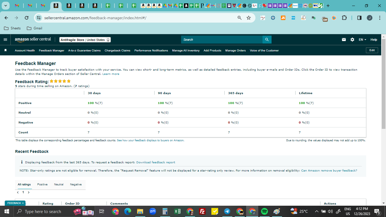Open File Explorer from the taskbar

click(140, 211)
